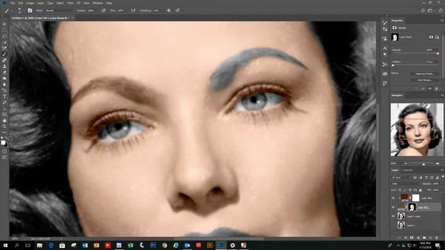Open the Window menu
This screenshot has height=250, width=445.
click(97, 3)
